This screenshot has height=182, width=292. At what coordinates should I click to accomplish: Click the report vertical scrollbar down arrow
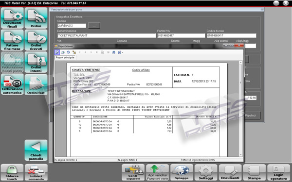240,155
